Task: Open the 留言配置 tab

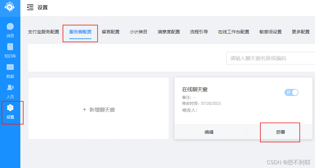Action: click(x=111, y=32)
